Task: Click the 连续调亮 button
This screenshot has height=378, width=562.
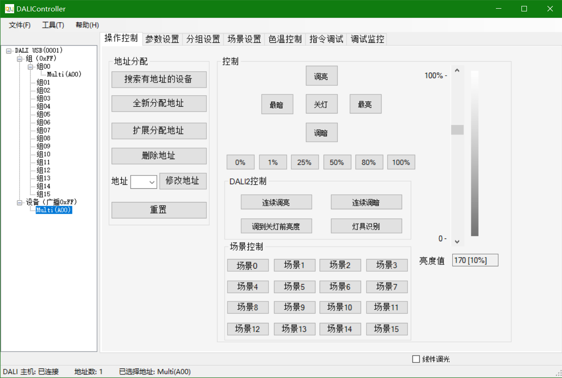Action: pos(276,202)
